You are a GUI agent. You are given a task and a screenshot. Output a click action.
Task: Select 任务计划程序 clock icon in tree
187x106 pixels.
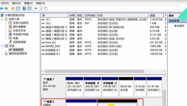point(10,23)
